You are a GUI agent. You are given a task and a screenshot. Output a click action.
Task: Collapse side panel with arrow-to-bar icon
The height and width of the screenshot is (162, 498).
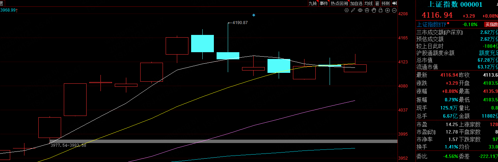pos(394,3)
